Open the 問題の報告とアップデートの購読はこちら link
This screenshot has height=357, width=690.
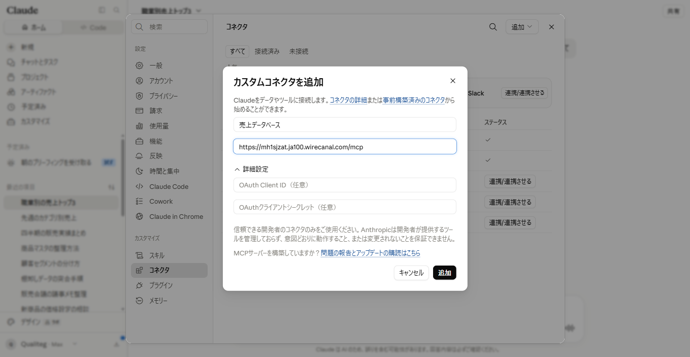371,253
